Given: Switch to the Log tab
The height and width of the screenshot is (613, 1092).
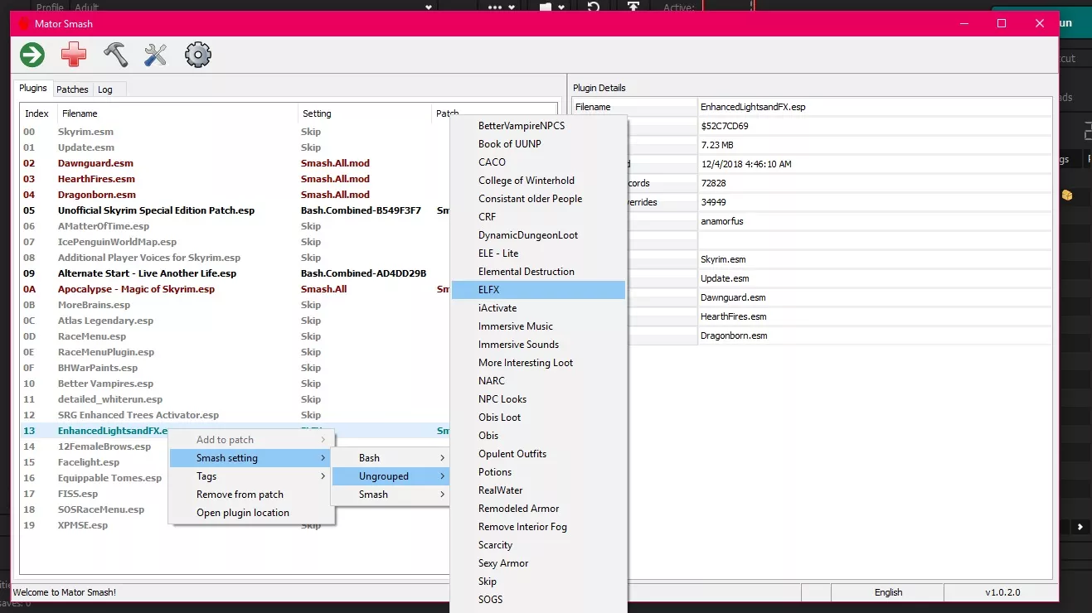Looking at the screenshot, I should [x=104, y=89].
